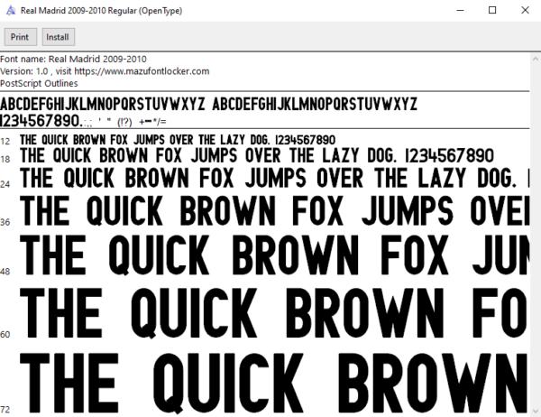Close the Real Madrid font window

point(525,10)
